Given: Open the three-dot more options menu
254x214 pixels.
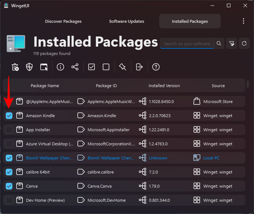Looking at the screenshot, I should click(244, 21).
